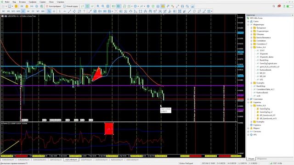Click Новый ордер (new order) button
Screen dimensions: 294x165
70,6
